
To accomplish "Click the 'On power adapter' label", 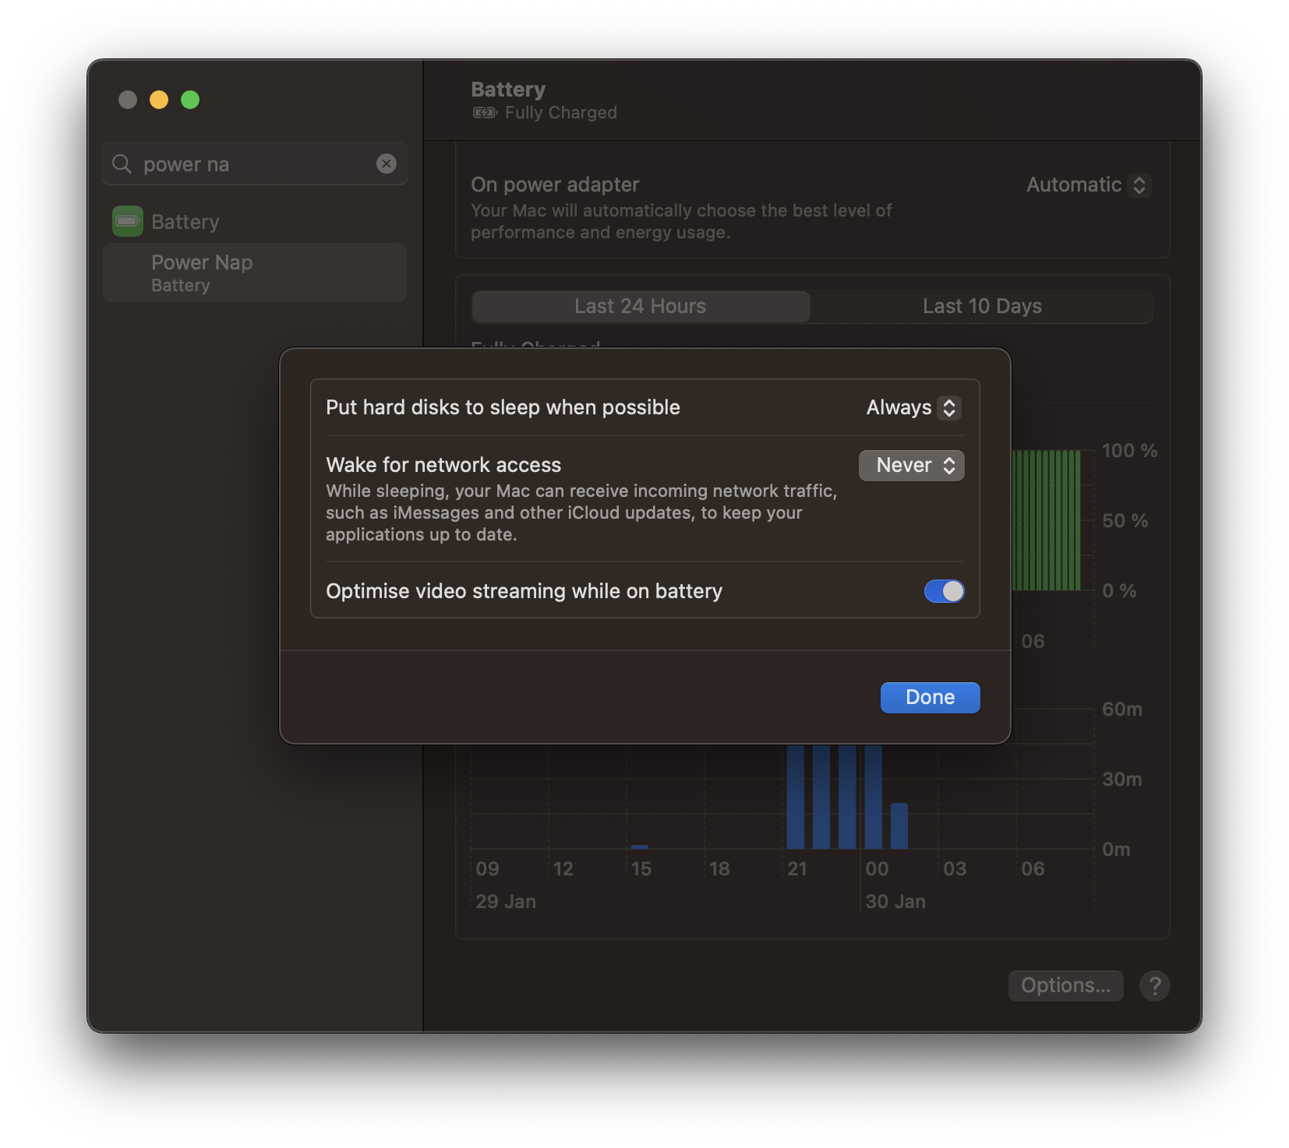I will point(555,185).
